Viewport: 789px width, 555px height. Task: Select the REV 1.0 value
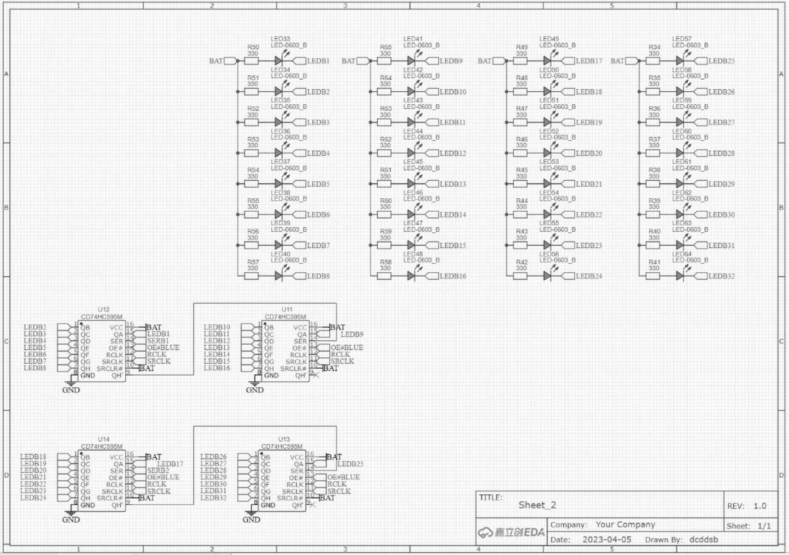760,506
